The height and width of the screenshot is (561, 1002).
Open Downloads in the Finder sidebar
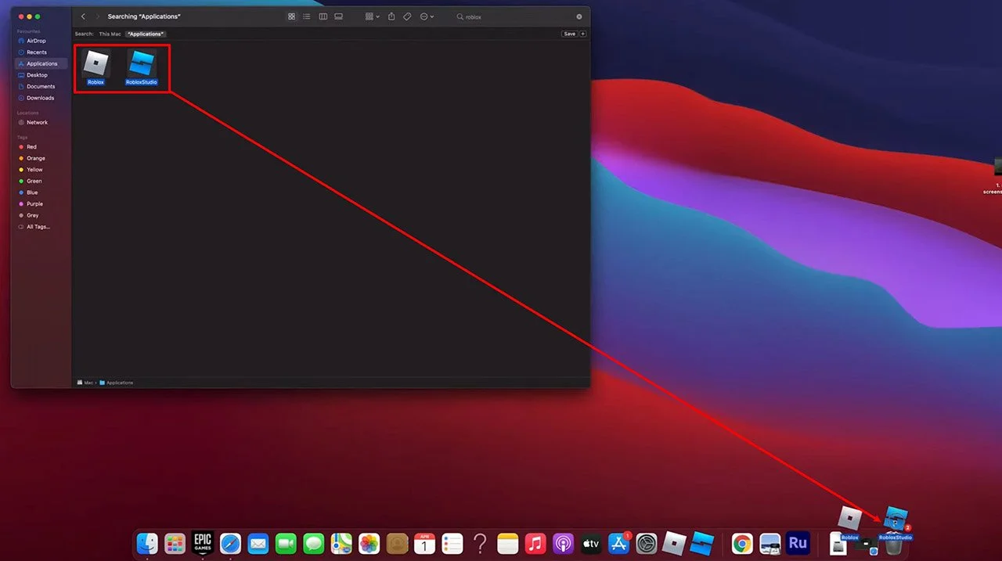tap(40, 98)
